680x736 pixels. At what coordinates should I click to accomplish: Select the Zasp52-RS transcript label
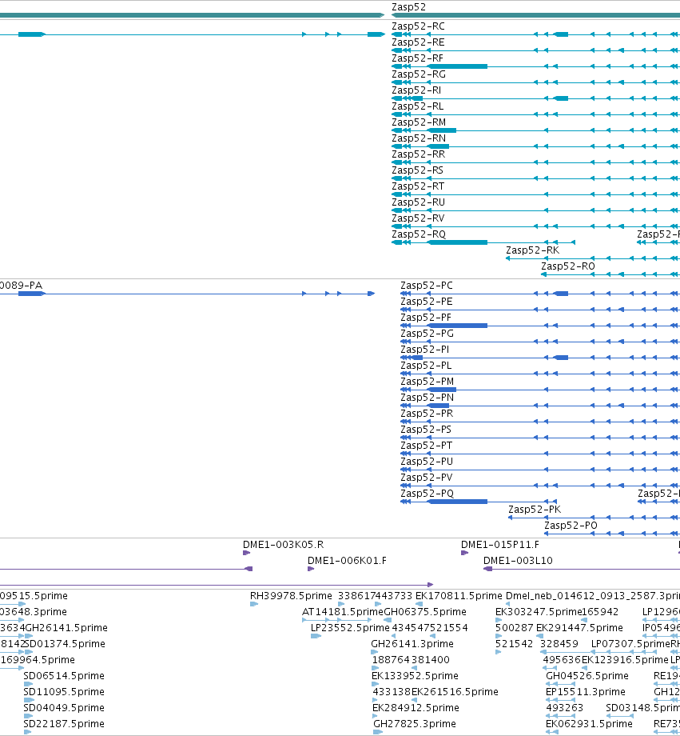click(417, 170)
